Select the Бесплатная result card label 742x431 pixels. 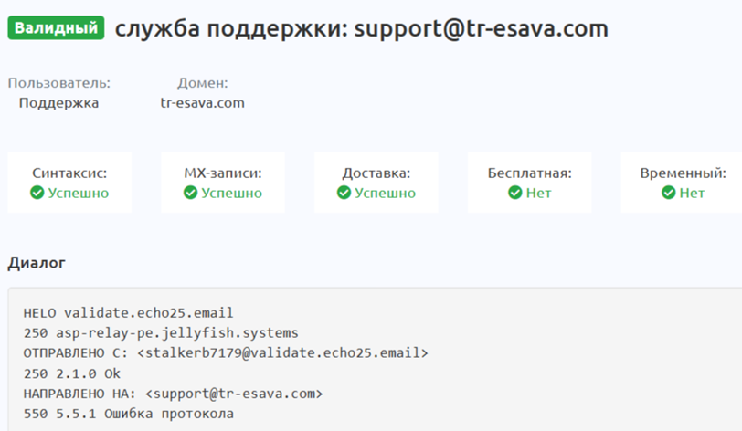tap(530, 173)
